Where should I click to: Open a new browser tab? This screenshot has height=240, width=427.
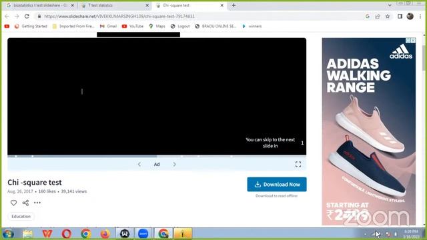click(234, 5)
